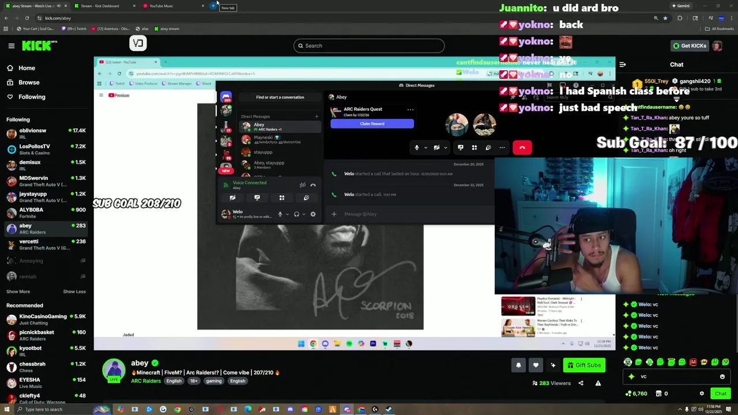Open Steam from Windows taskbar

pyautogui.click(x=389, y=410)
